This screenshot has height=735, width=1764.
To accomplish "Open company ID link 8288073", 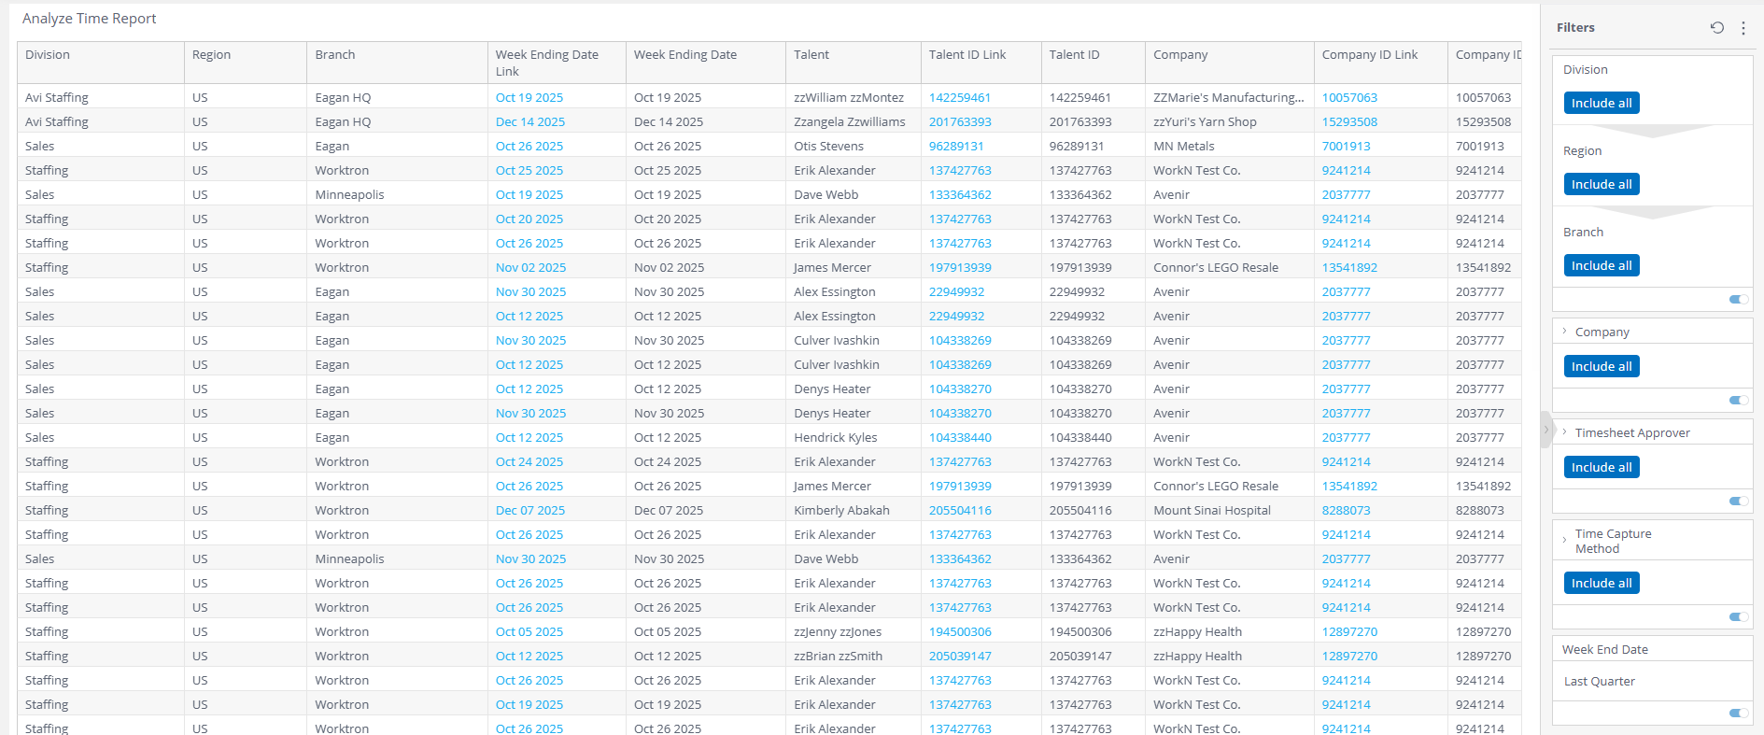I will pos(1347,510).
